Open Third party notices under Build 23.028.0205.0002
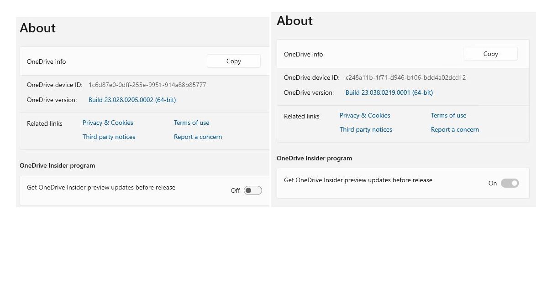Viewport: 536px width, 287px height. click(x=109, y=137)
